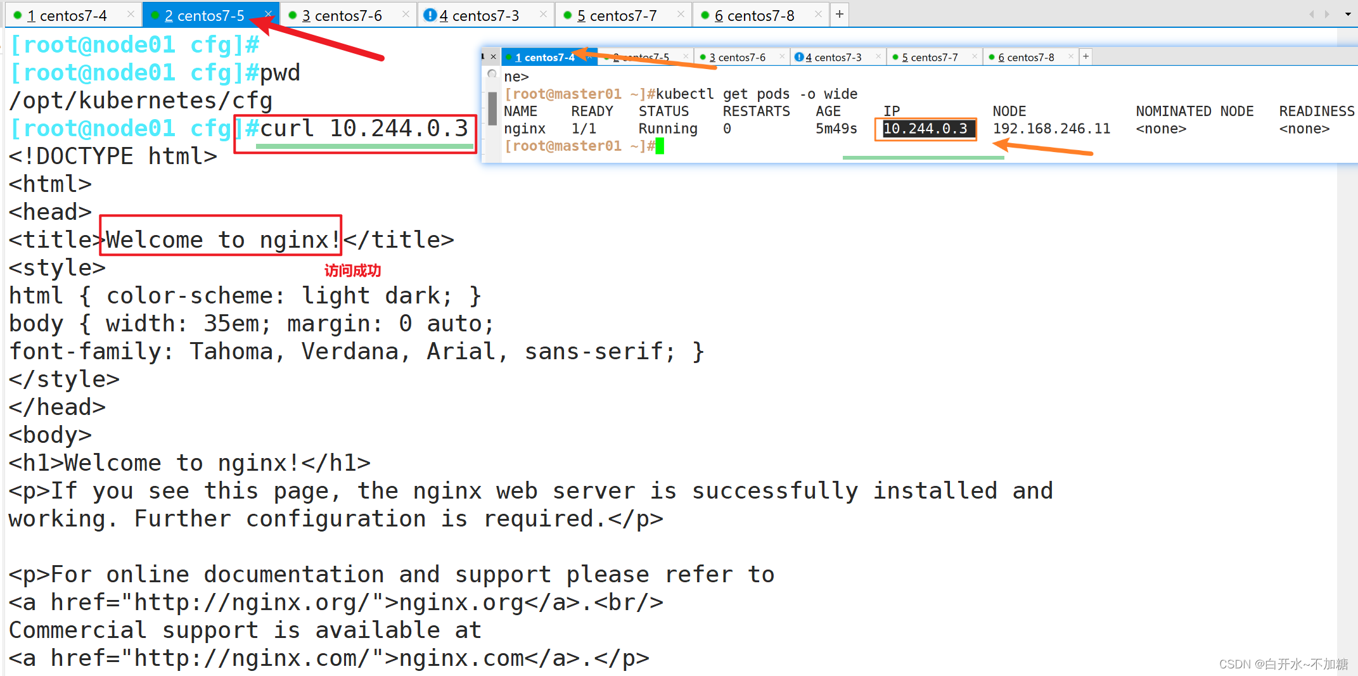This screenshot has width=1358, height=676.
Task: Close the 5 centos7-7 tab in main window
Action: tap(681, 14)
